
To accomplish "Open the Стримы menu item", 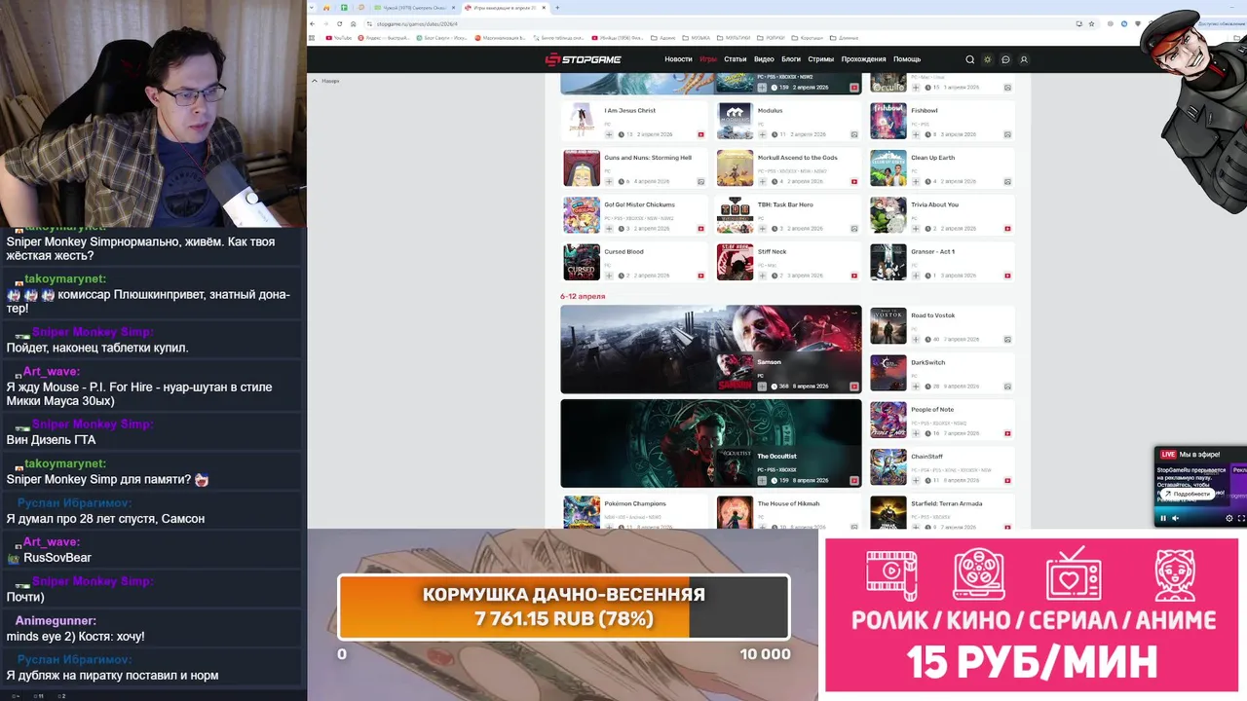I will (821, 59).
